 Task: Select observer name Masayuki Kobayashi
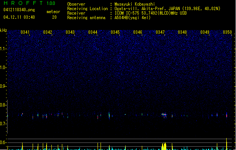pyautogui.click(x=135, y=4)
